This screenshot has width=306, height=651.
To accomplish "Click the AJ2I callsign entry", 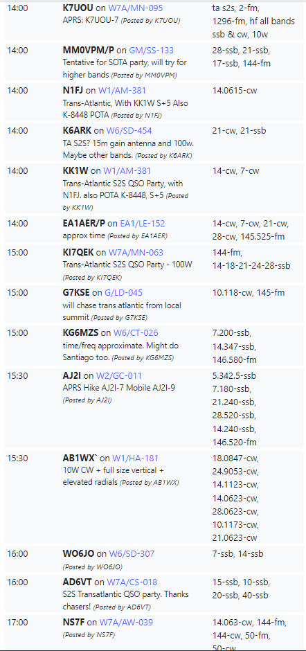I will (72, 376).
